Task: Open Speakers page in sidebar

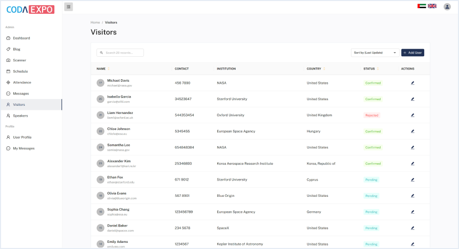Action: [x=20, y=116]
